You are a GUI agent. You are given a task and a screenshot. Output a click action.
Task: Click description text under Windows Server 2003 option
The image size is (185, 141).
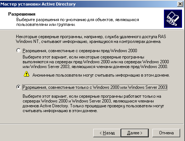click(93, 104)
